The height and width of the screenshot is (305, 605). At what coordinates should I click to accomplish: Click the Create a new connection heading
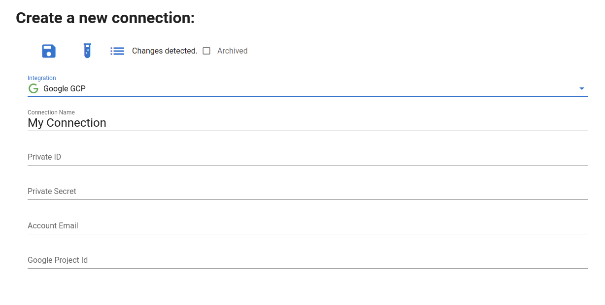[x=105, y=18]
